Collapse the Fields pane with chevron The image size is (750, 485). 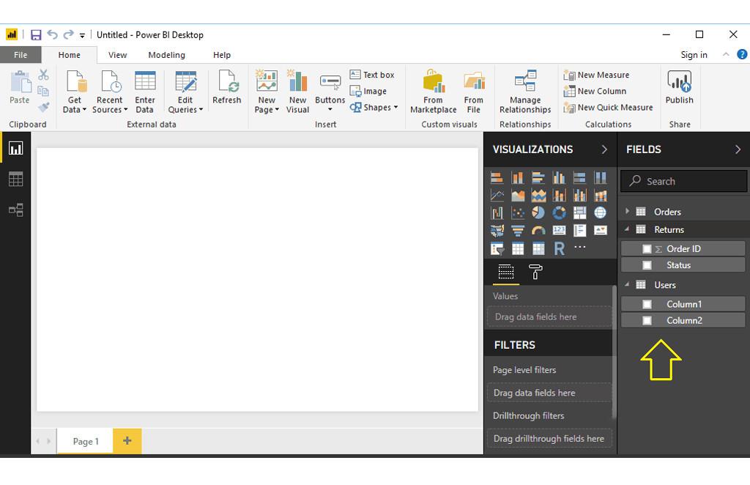click(x=738, y=149)
